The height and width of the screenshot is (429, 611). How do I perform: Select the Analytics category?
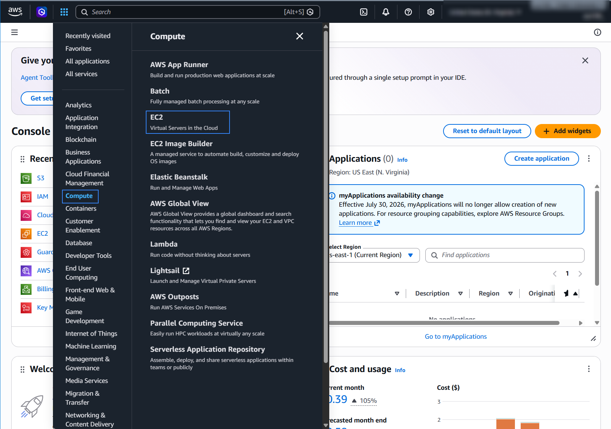(x=78, y=105)
